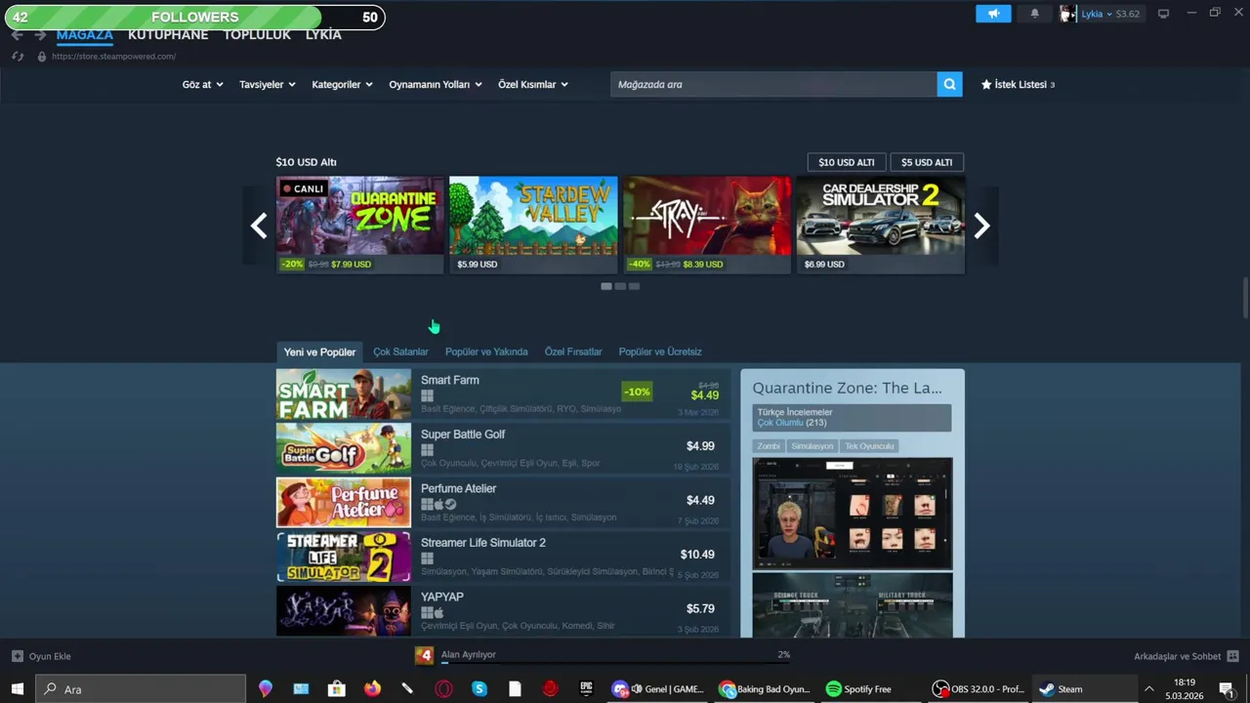Viewport: 1250px width, 703px height.
Task: Expand the Oynamanın Yolları dropdown
Action: coord(436,85)
